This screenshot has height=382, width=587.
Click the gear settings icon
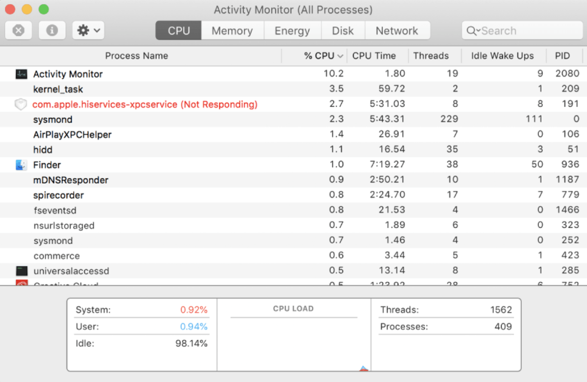click(83, 30)
